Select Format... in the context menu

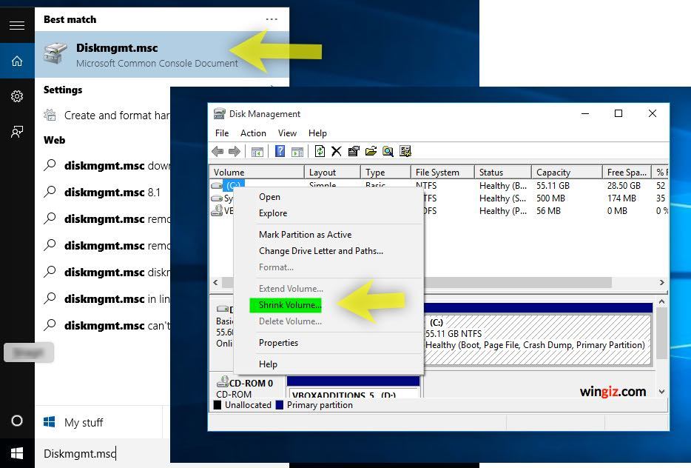[x=328, y=267]
